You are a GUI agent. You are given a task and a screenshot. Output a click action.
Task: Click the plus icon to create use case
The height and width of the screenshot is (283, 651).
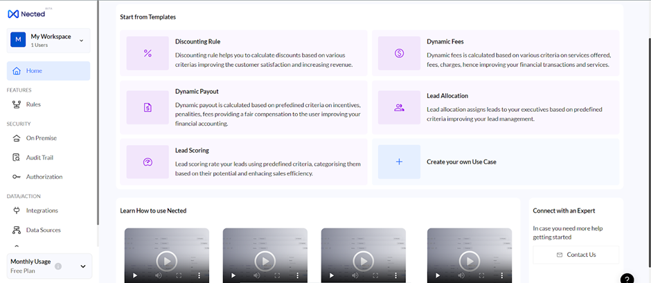click(x=399, y=162)
